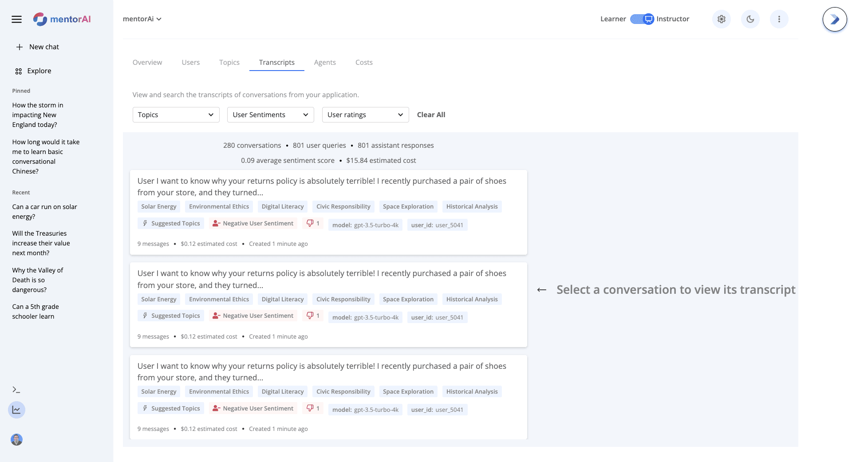Open the three-dot overflow menu
The image size is (852, 462).
point(779,19)
